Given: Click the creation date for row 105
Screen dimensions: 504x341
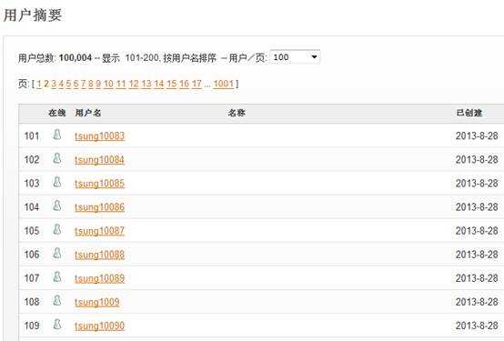Looking at the screenshot, I should point(477,231).
